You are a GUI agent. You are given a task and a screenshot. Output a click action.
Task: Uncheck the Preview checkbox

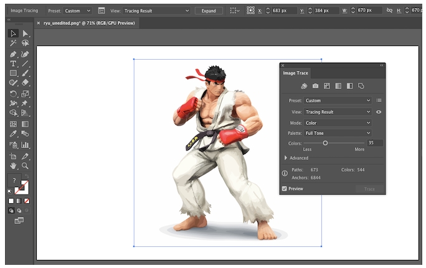point(285,188)
